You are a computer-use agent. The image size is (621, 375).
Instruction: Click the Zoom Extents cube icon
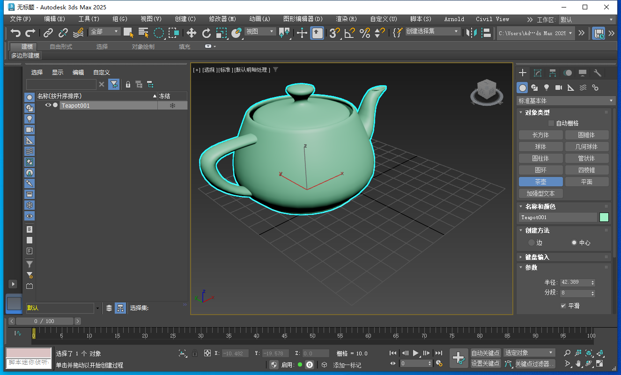click(x=589, y=353)
